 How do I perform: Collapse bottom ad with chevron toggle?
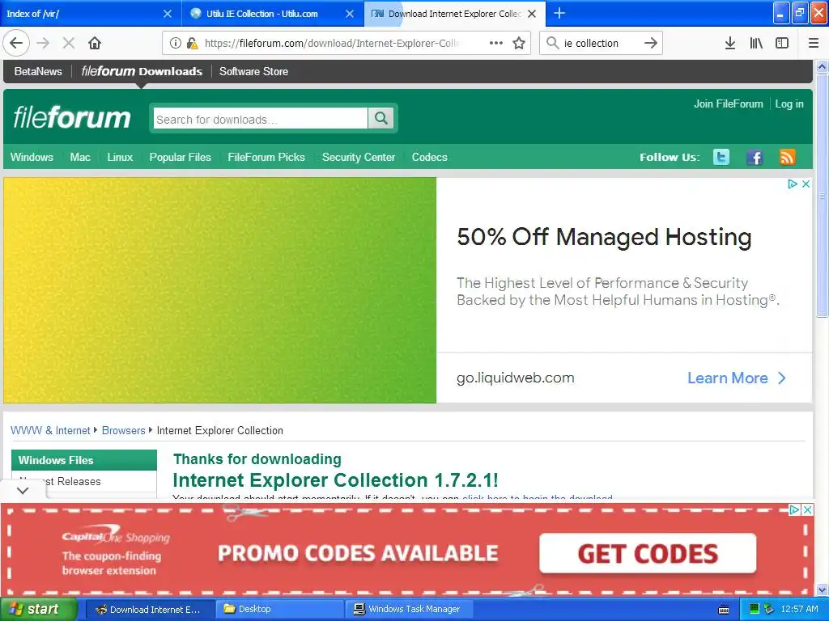tap(23, 491)
